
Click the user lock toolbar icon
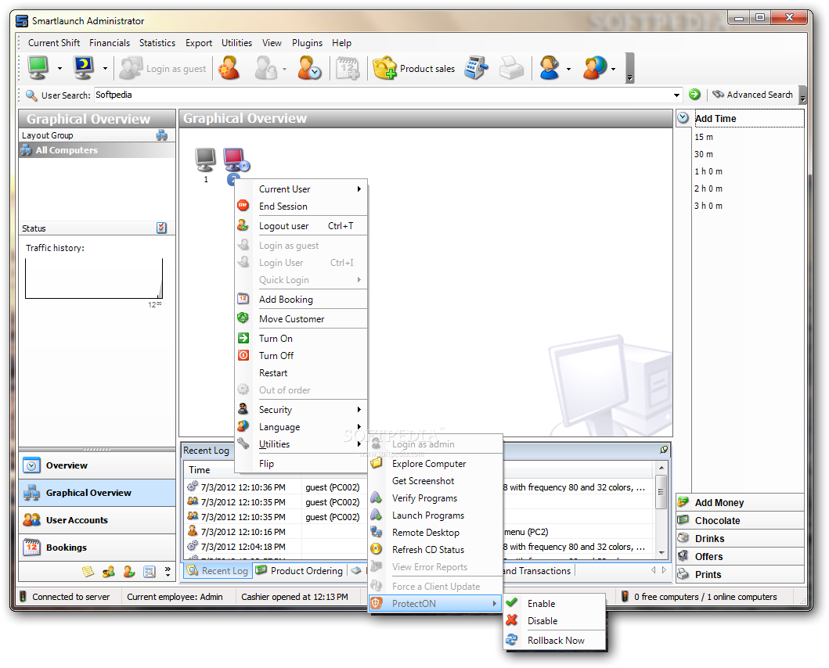265,68
